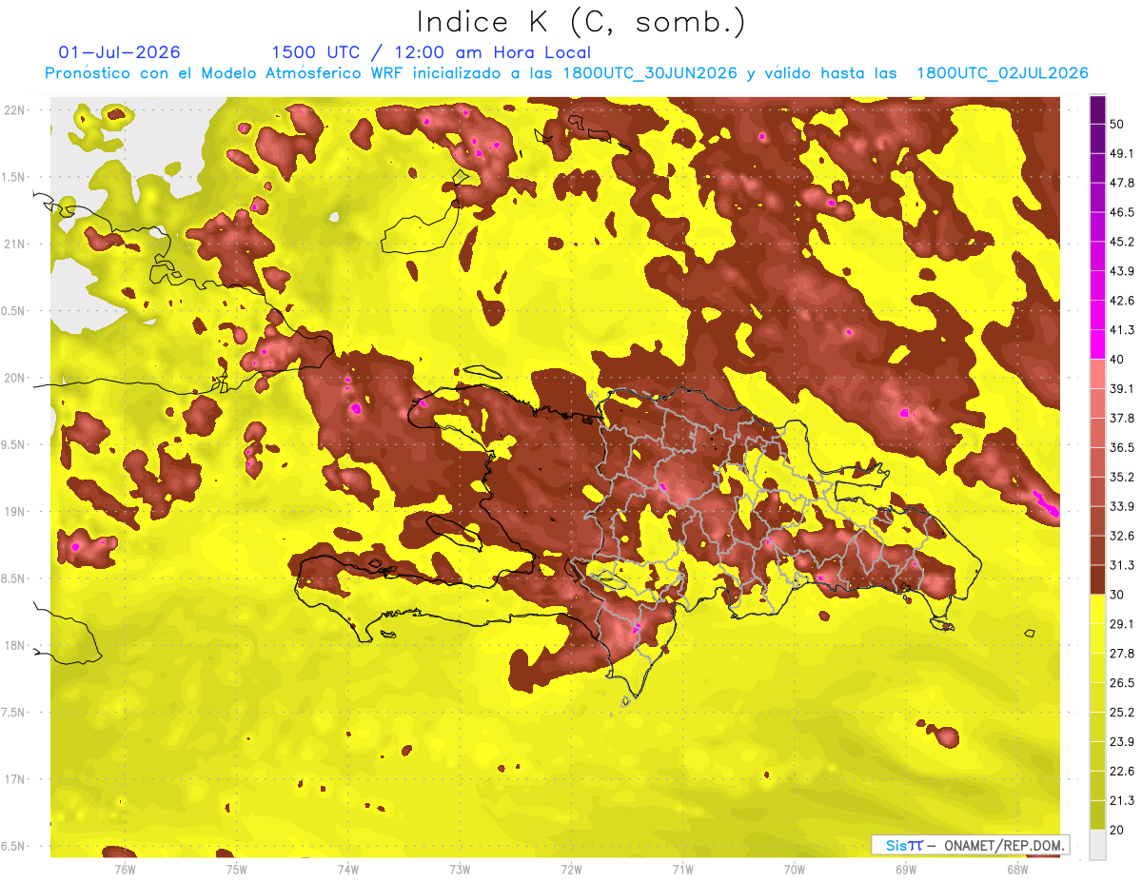Screen dimensions: 1142x882
Task: Click the date label "01-Jul-2026"
Action: click(120, 52)
